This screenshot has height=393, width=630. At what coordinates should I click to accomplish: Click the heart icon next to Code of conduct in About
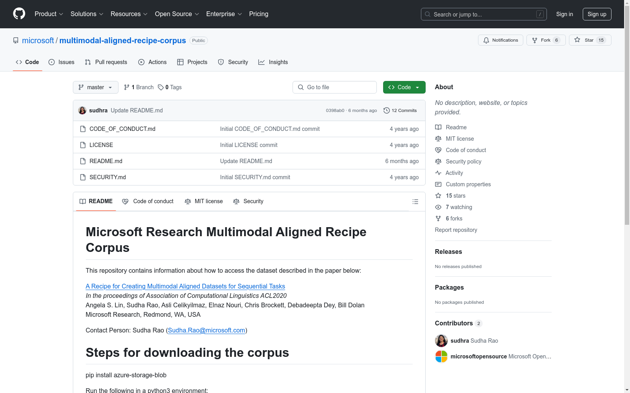click(438, 150)
